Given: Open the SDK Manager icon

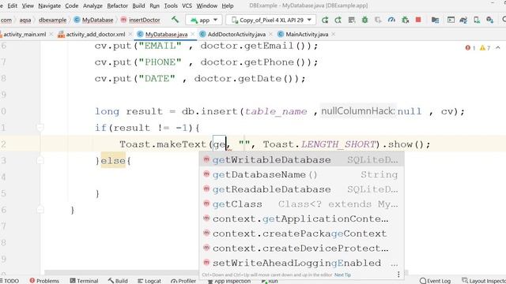Looking at the screenshot, I should [x=490, y=20].
